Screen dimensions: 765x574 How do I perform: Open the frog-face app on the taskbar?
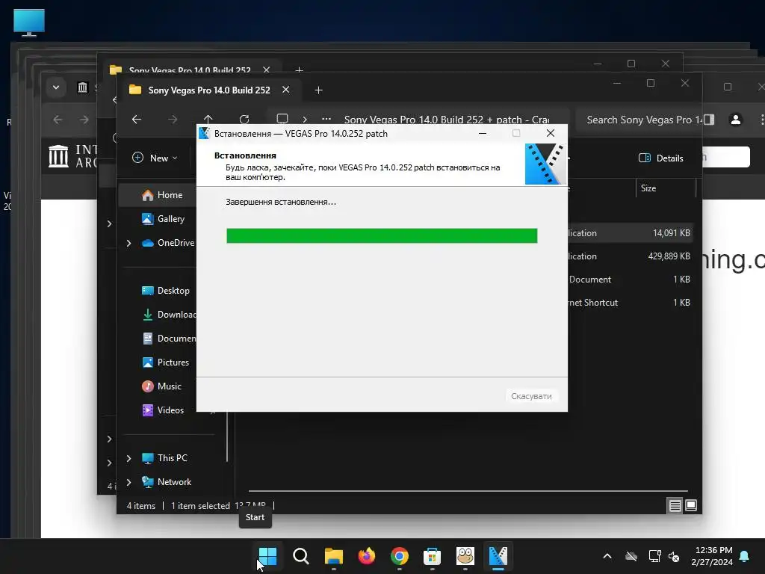click(465, 555)
